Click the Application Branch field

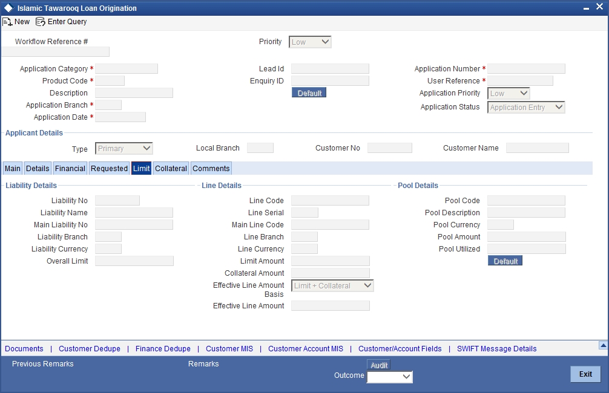(108, 105)
